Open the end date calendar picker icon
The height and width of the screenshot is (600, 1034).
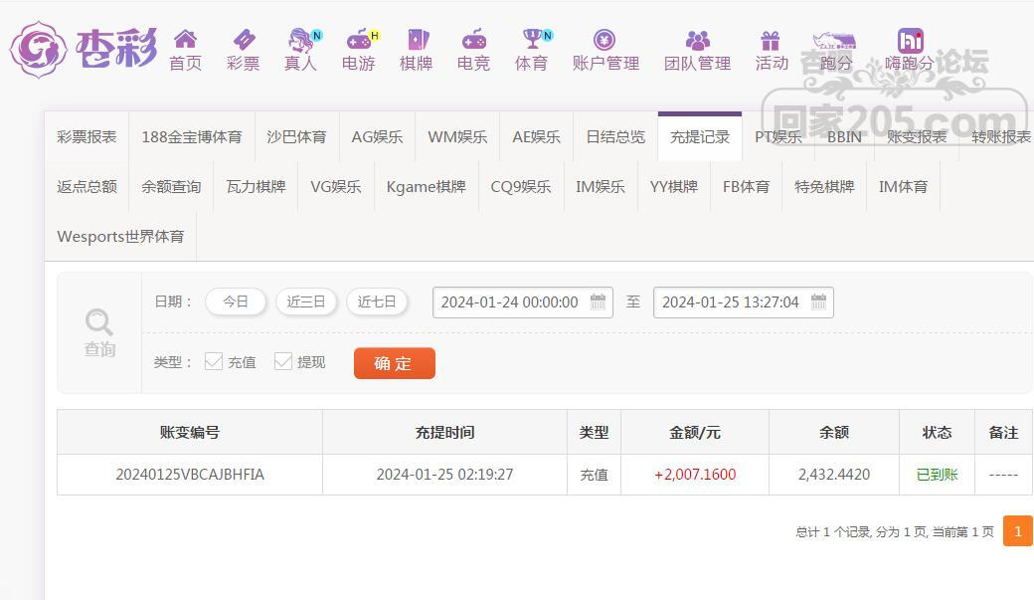(819, 301)
